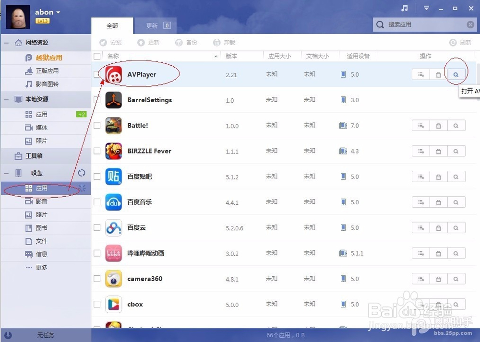The image size is (480, 342).
Task: Click the 百度云 app icon
Action: pos(114,227)
